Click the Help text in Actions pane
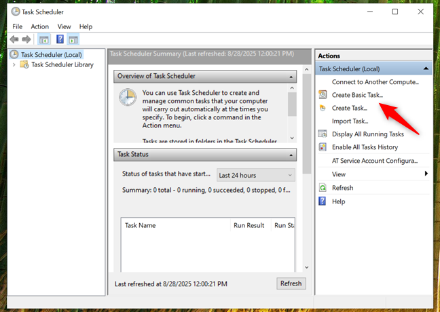The image size is (440, 312). pos(338,201)
